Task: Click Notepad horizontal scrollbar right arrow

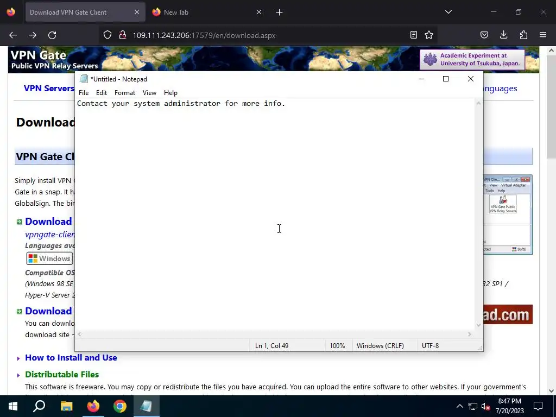Action: (x=470, y=334)
